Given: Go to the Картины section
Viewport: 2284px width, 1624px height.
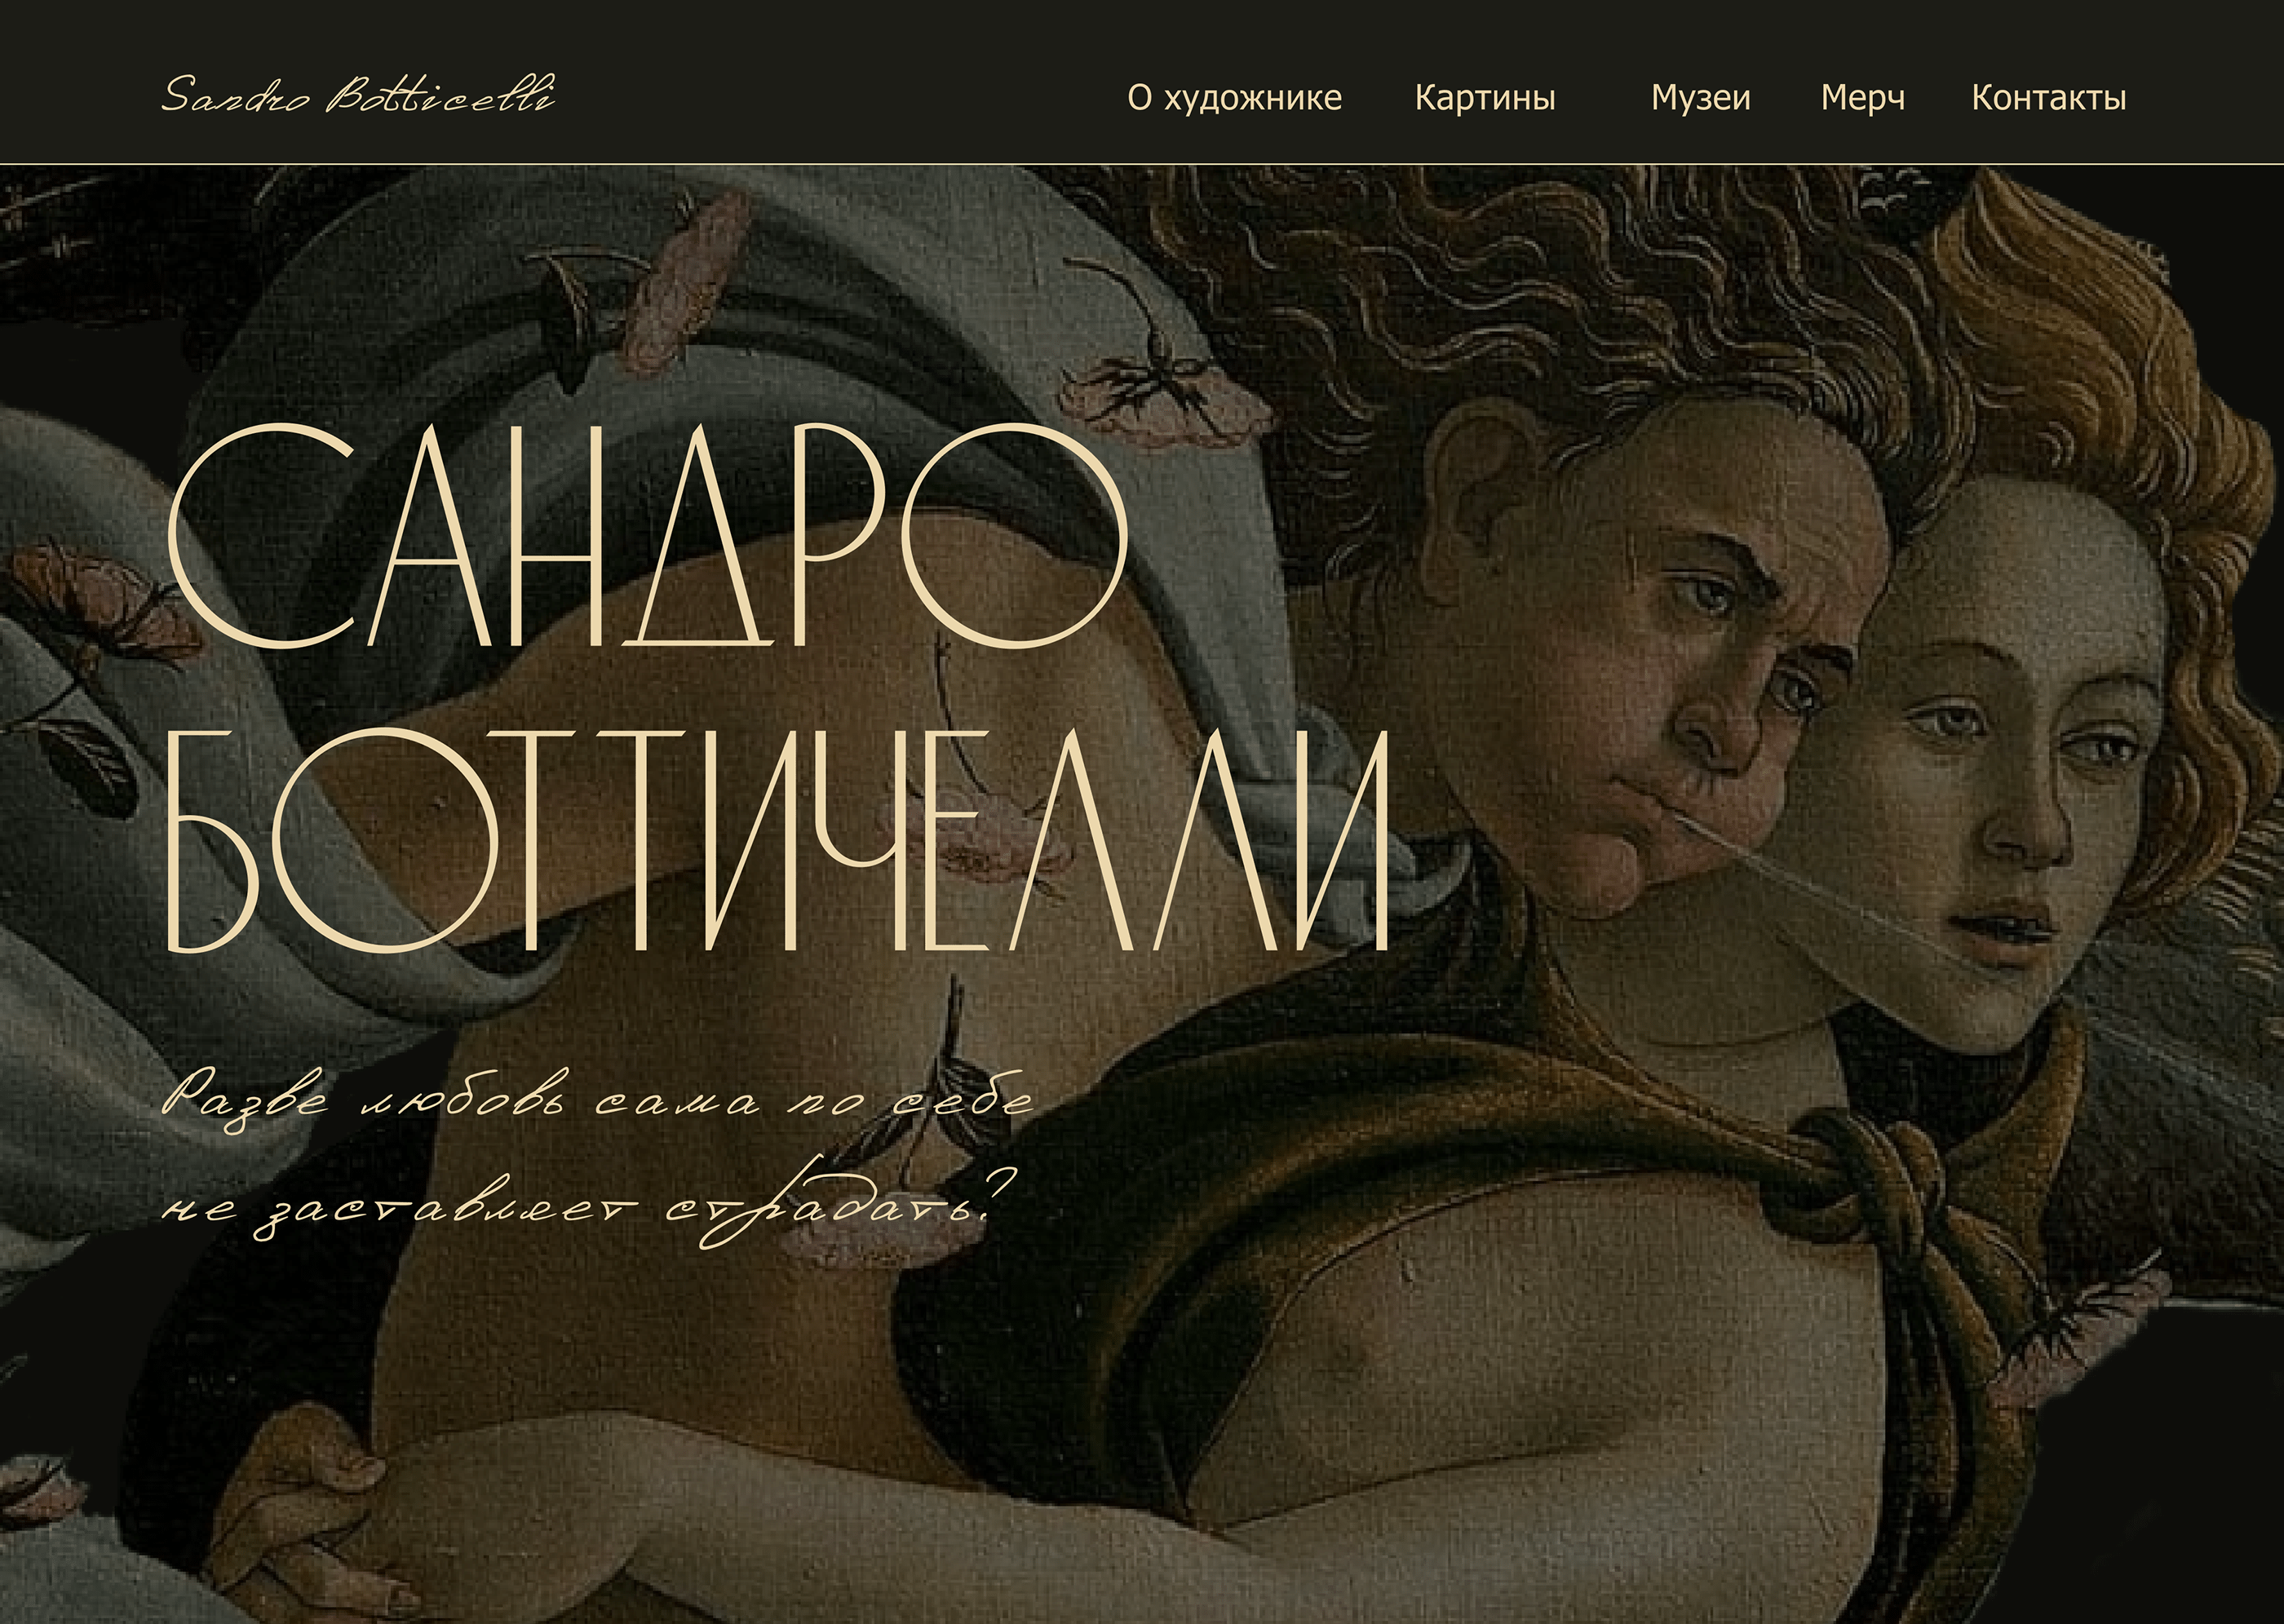Looking at the screenshot, I should click(1485, 98).
